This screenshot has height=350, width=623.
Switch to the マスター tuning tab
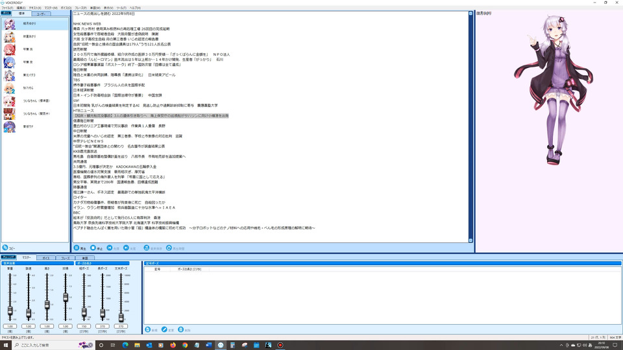tap(26, 257)
